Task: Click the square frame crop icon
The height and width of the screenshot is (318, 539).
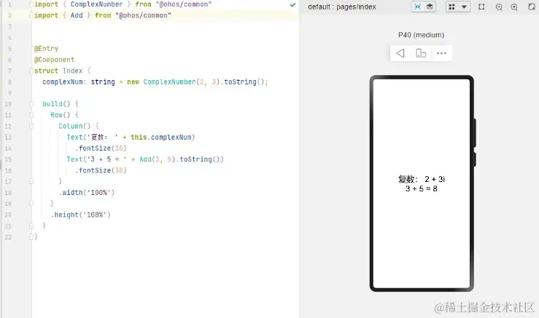Action: 481,7
